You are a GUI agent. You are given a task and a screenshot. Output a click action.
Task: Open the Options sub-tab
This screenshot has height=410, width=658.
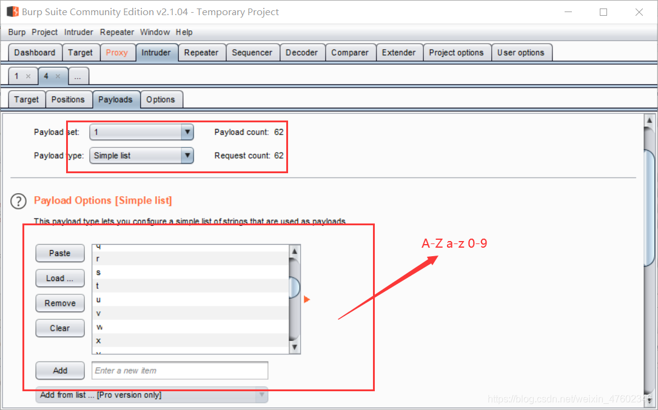[161, 99]
